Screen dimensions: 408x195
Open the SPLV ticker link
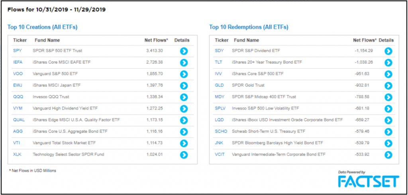[220, 108]
